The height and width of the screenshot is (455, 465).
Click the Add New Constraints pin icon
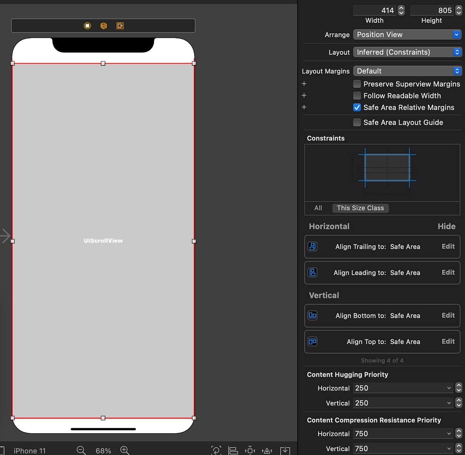pos(250,450)
